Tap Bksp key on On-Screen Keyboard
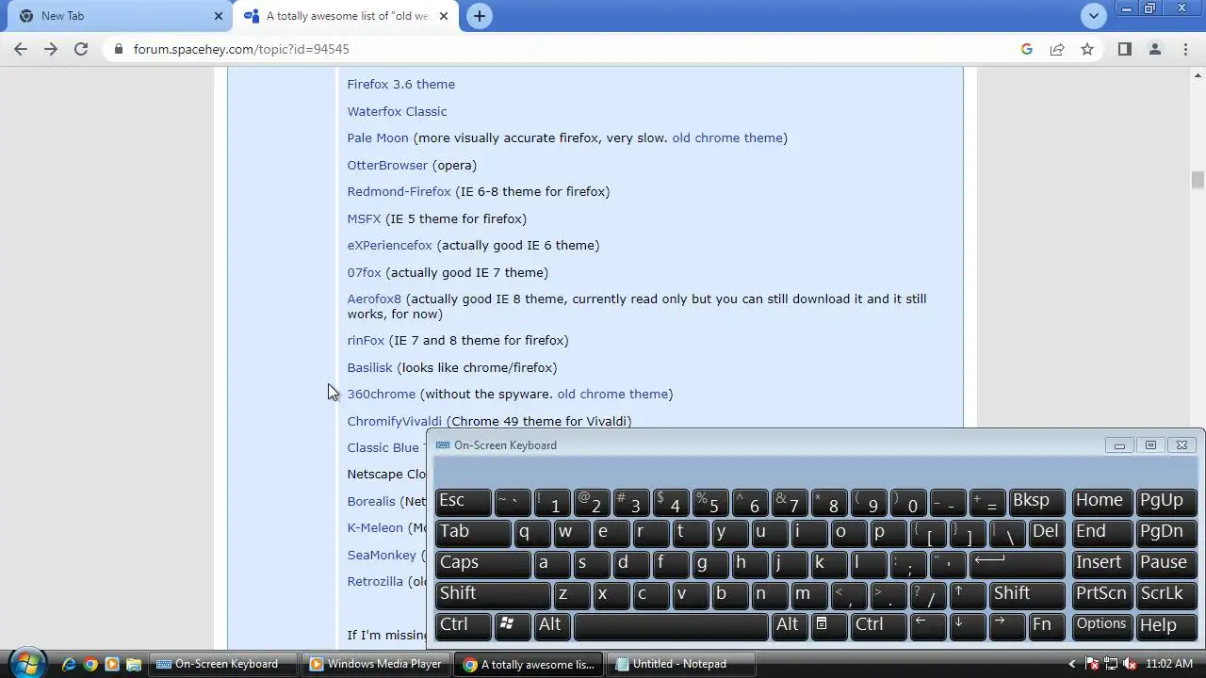 tap(1036, 502)
